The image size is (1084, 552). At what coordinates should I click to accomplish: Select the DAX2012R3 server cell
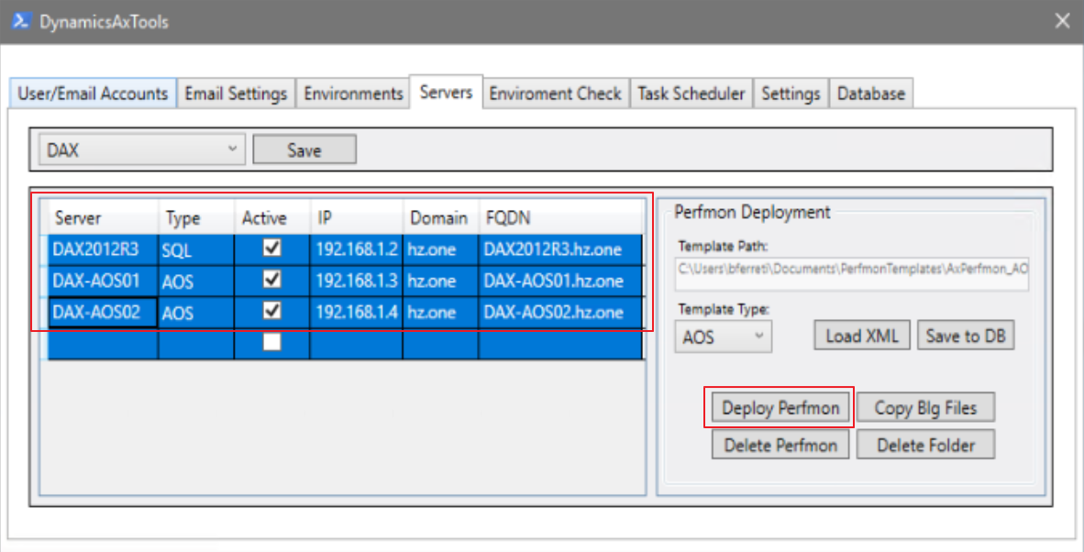104,249
